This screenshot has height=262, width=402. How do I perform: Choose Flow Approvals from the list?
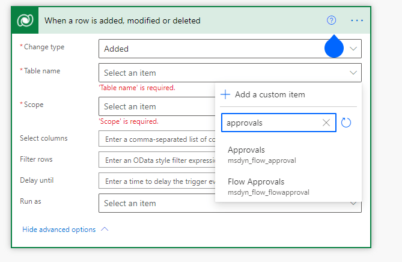tap(256, 181)
